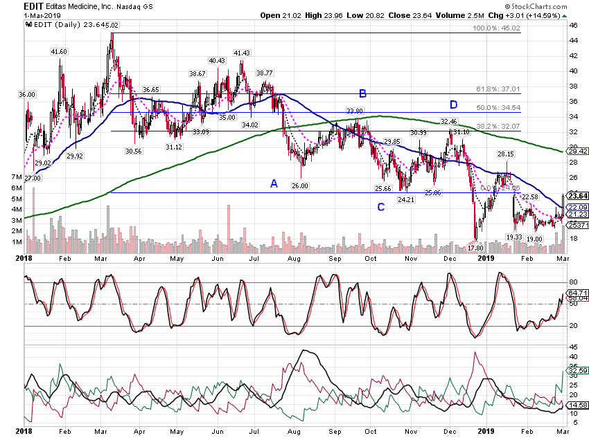Click the 32.59 ADX panel value tag
589x438 pixels.
click(x=578, y=370)
